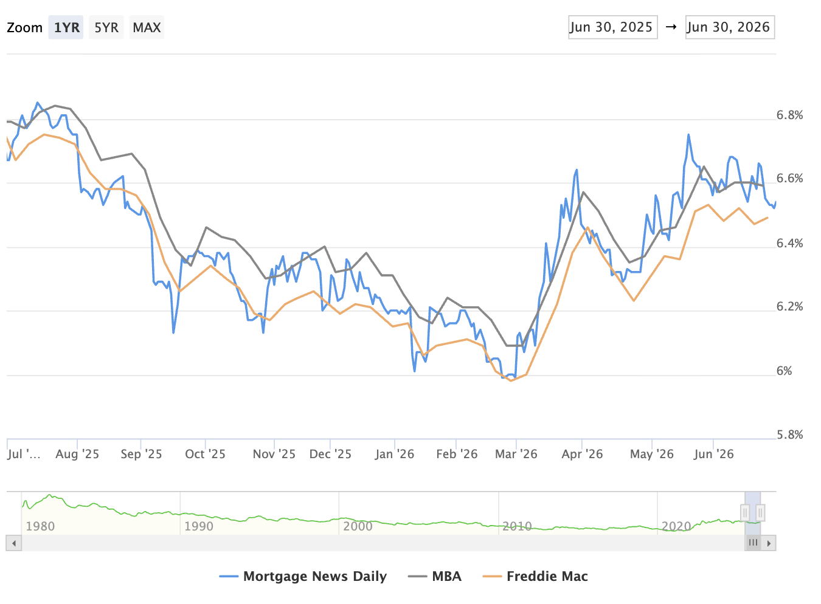Click the 5.8% y-axis label
Viewport: 821px width, 604px height.
coord(790,434)
